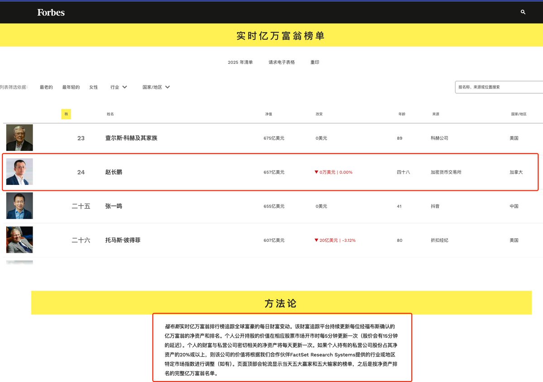Click net worth 657亿美元

[274, 172]
